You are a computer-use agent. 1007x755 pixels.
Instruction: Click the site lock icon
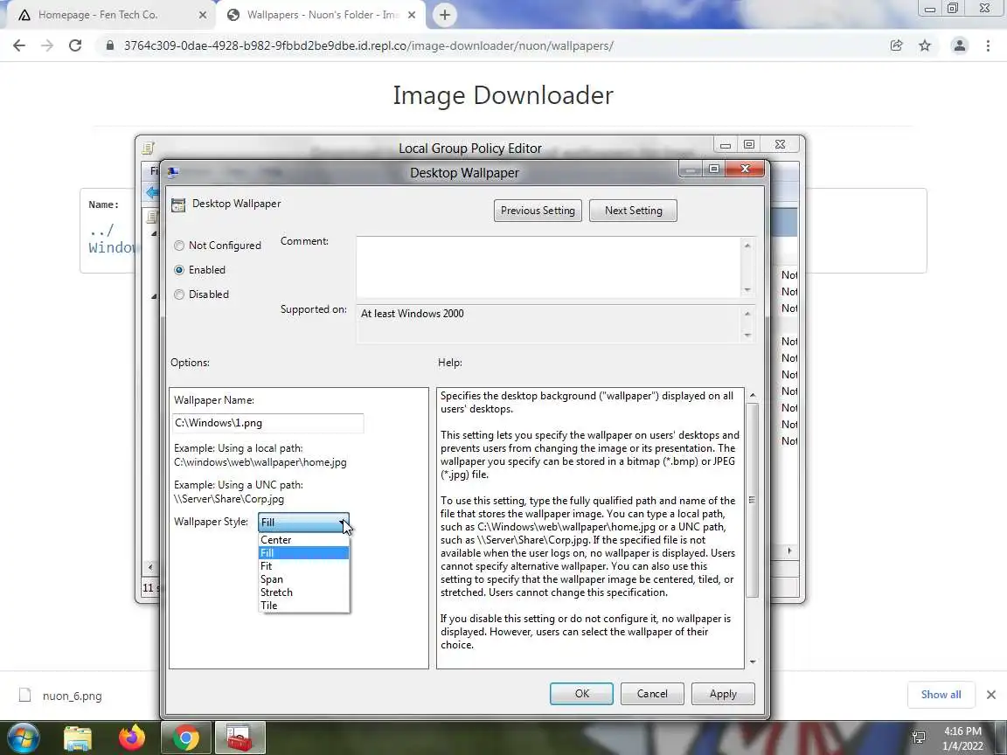coord(110,45)
